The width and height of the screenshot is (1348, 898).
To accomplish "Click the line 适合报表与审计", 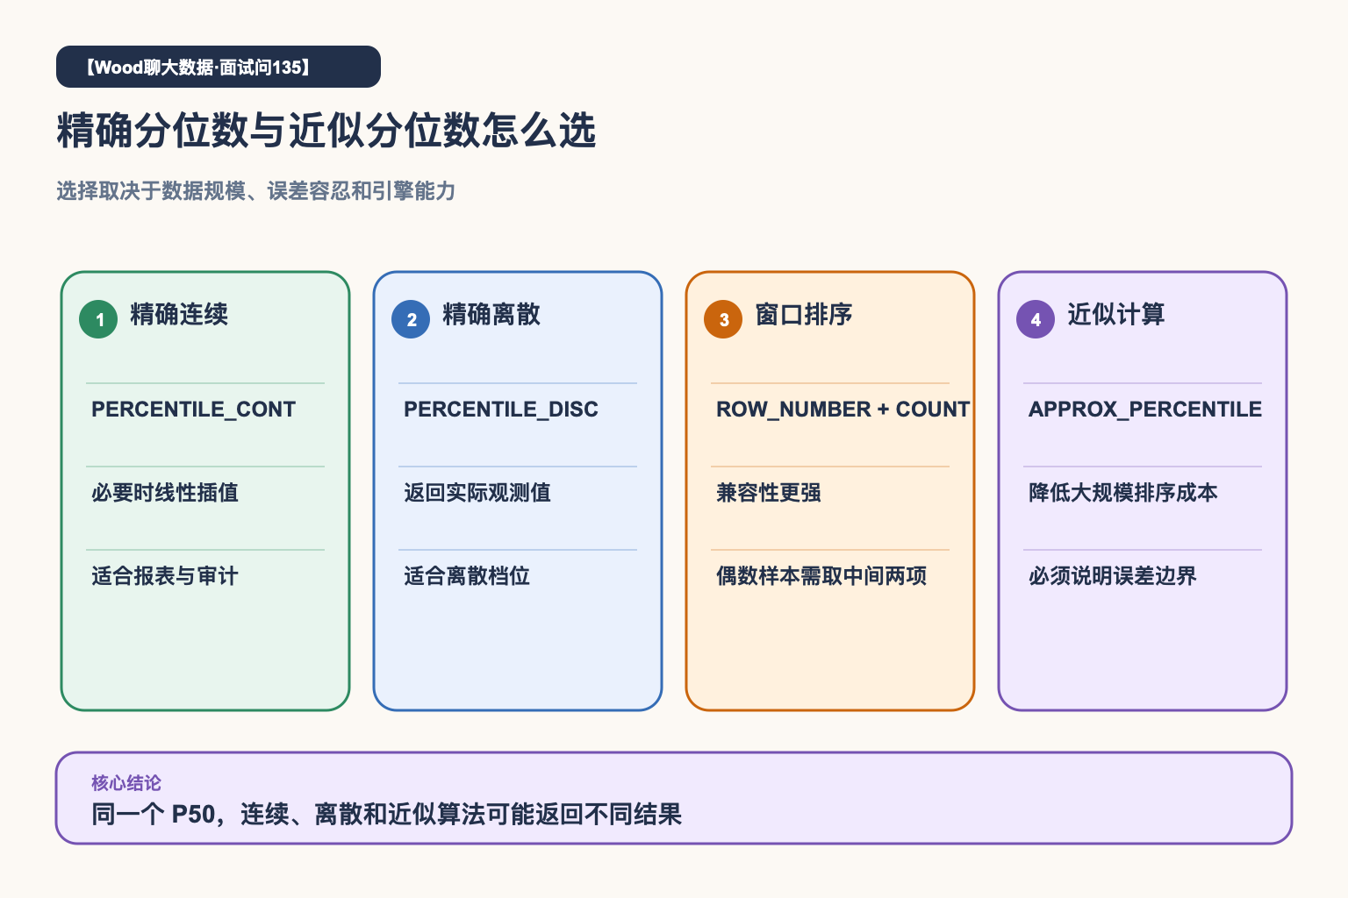I will 165,576.
